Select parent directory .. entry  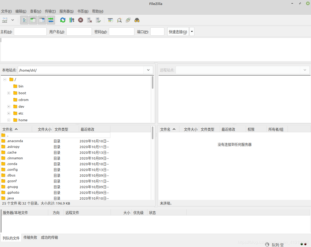click(56, 135)
